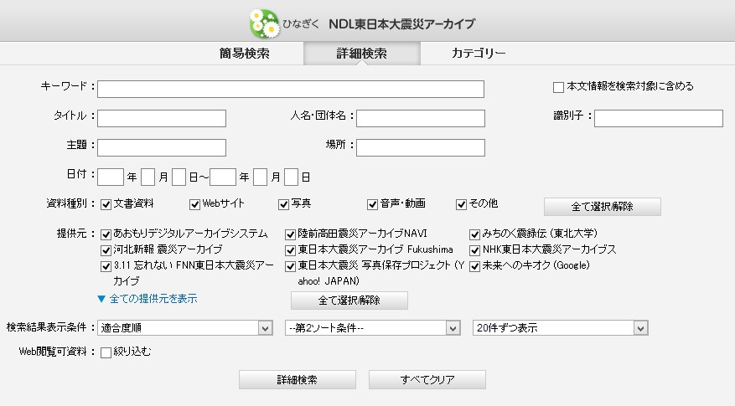Click 全て選択/解除 button for 提供元
This screenshot has width=735, height=406.
pyautogui.click(x=349, y=301)
